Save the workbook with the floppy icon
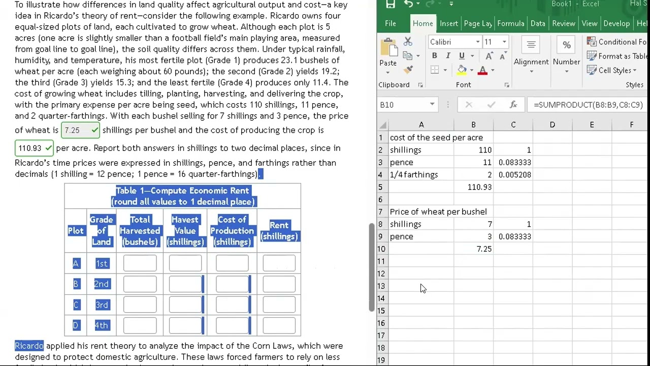Screen dimensions: 650x366 (390, 5)
